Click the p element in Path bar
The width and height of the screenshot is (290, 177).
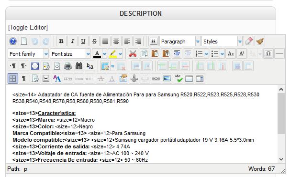25,169
